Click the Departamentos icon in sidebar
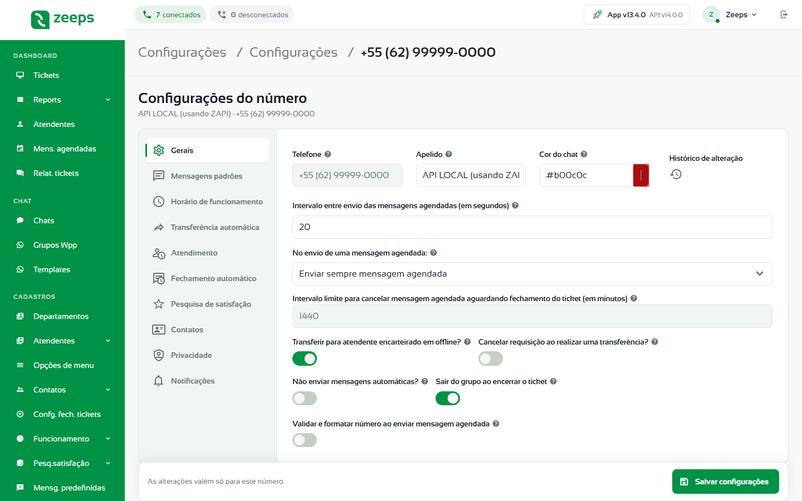The width and height of the screenshot is (802, 501). pyautogui.click(x=20, y=316)
